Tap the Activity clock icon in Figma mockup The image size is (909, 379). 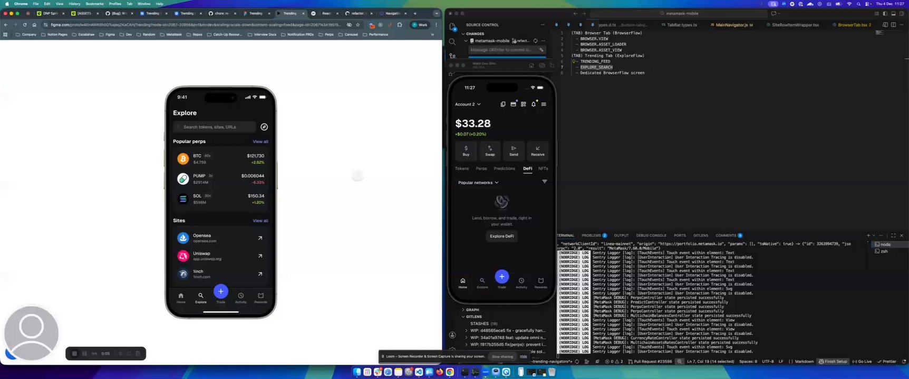tap(241, 296)
